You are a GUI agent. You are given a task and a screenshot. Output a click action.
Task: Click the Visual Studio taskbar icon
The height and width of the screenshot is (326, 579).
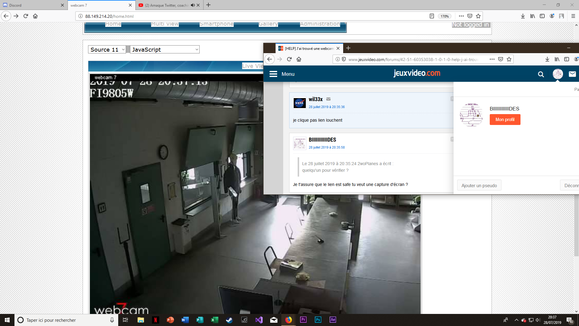coord(259,320)
